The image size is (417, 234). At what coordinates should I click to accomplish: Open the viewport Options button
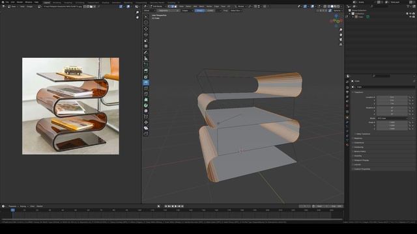click(338, 10)
